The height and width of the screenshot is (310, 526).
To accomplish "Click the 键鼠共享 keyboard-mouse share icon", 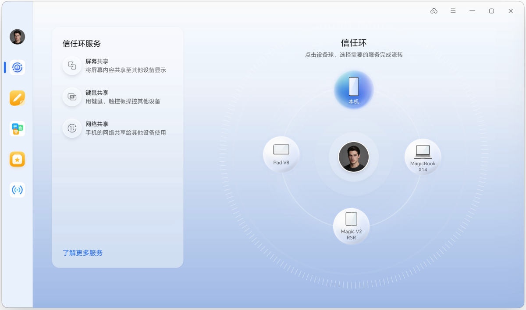I will 72,97.
